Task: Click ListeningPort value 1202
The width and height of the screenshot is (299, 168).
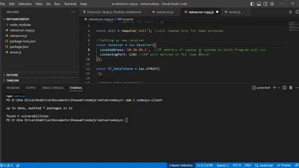Action: 133,55
